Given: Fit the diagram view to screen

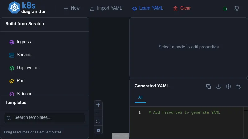Looking at the screenshot, I should pyautogui.click(x=98, y=121).
